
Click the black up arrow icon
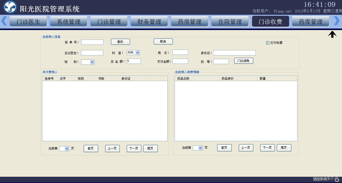[332, 34]
